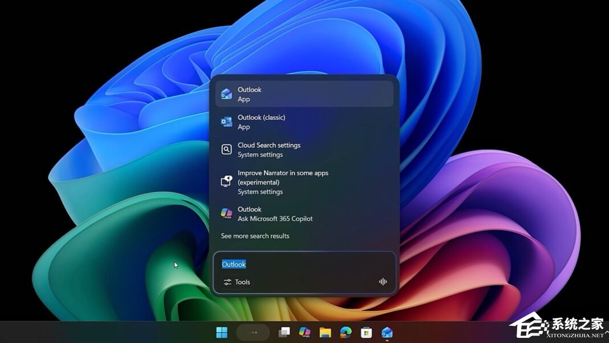
Task: Launch Microsoft Edge from the taskbar
Action: pos(346,333)
